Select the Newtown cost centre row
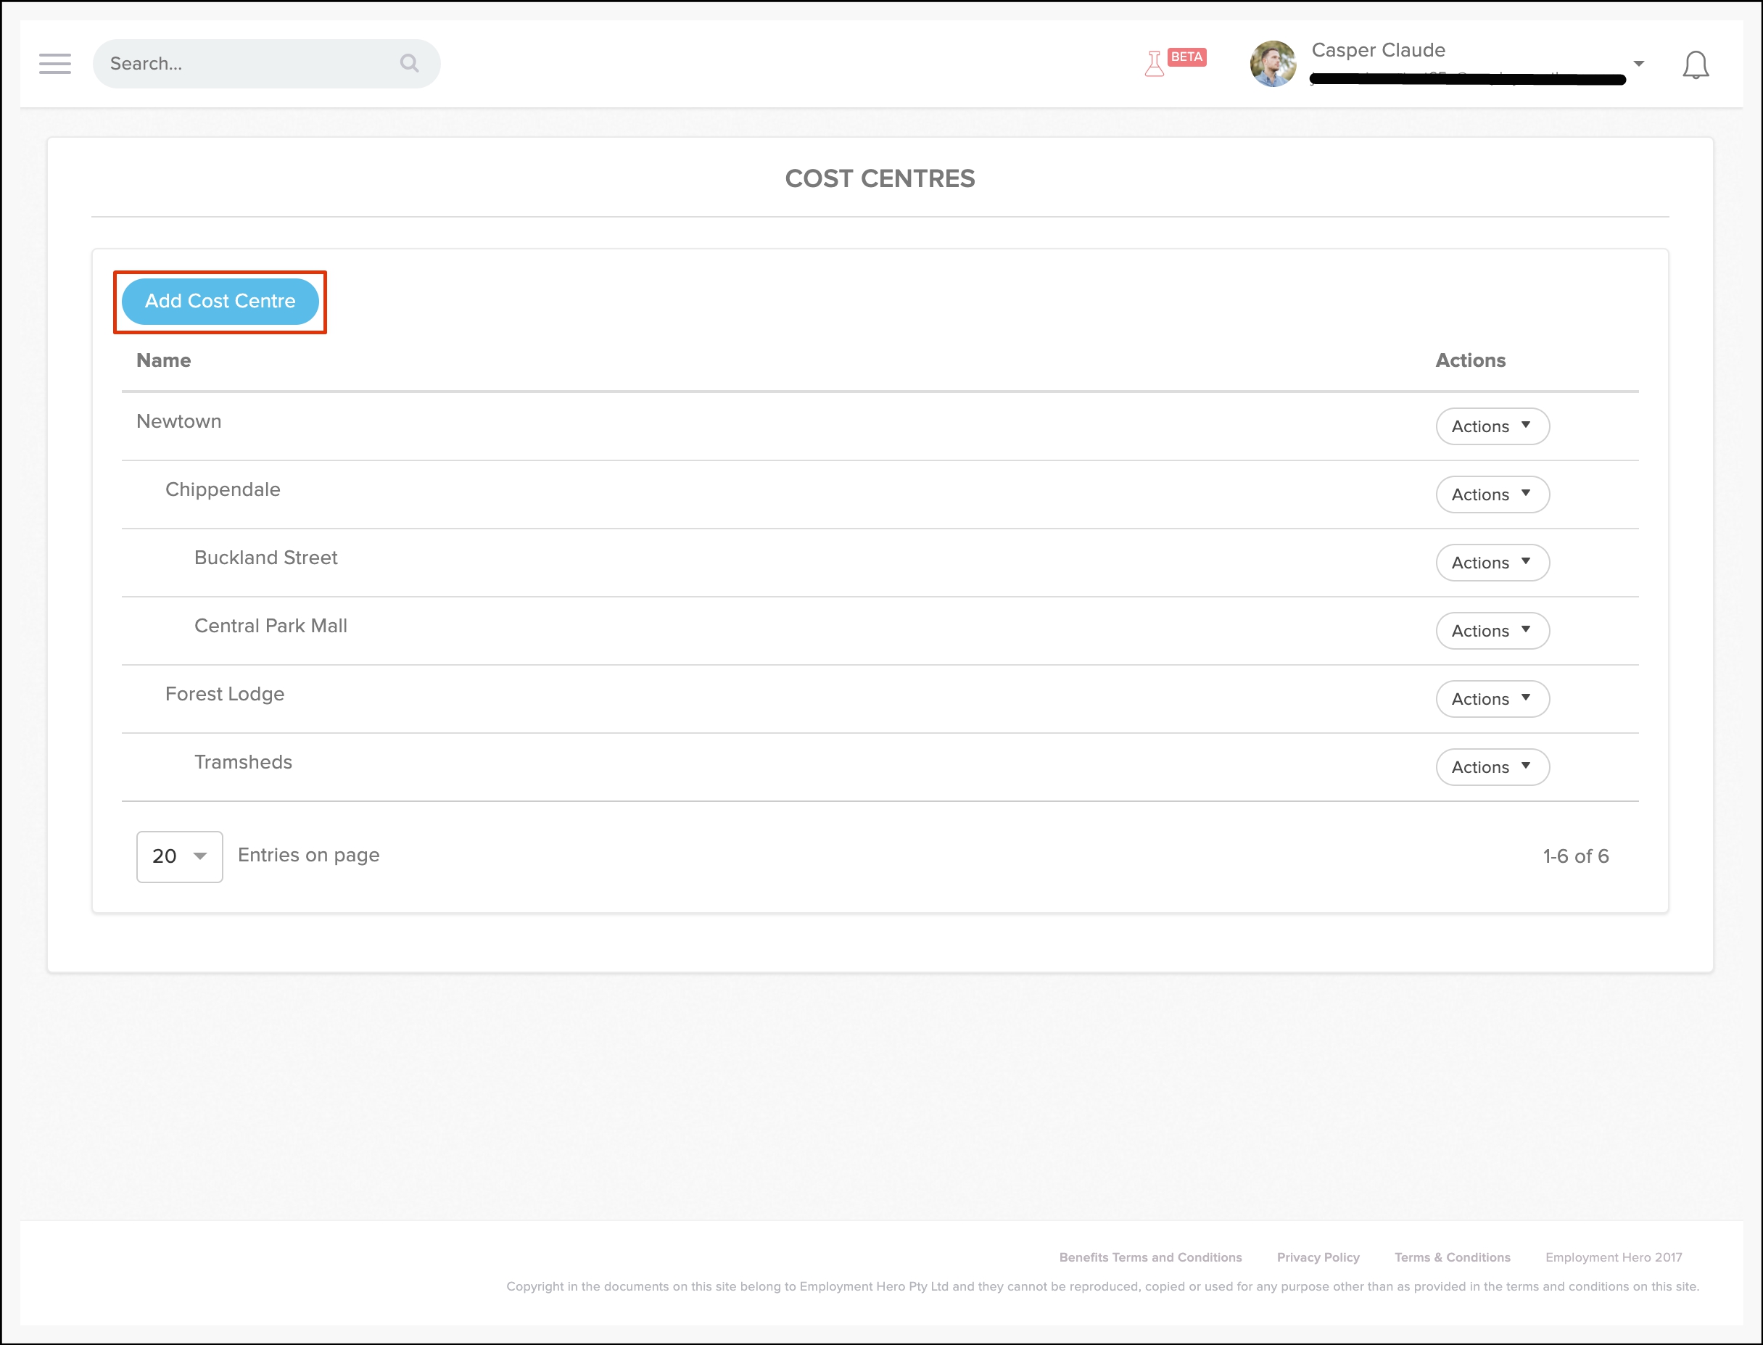Viewport: 1763px width, 1345px height. pyautogui.click(x=178, y=421)
